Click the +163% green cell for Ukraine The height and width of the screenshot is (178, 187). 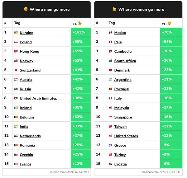click(x=81, y=32)
